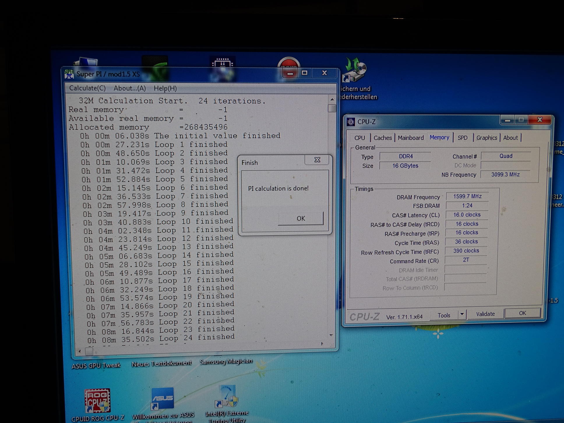Viewport: 564px width, 423px height.
Task: Click the Super PI vertical scrollbar up arrow
Action: click(332, 100)
